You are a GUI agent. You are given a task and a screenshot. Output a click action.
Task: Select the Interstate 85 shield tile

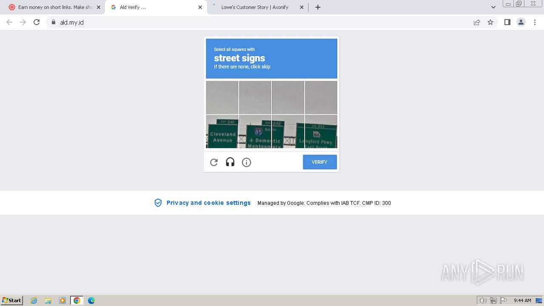point(255,131)
